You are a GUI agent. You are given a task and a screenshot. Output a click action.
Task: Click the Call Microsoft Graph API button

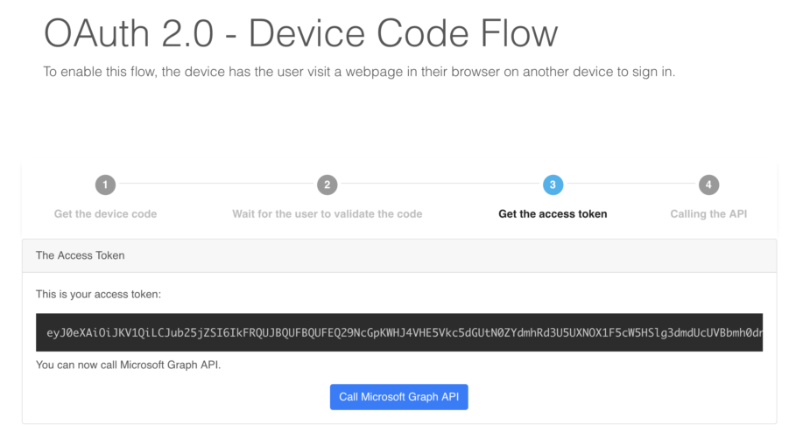point(399,397)
